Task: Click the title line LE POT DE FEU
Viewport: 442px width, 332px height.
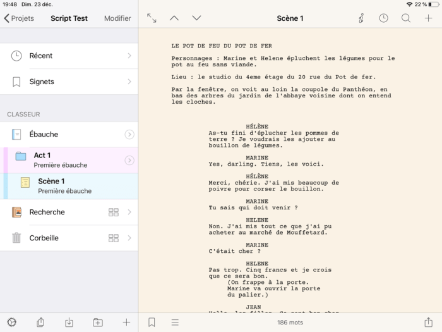Action: coord(222,46)
